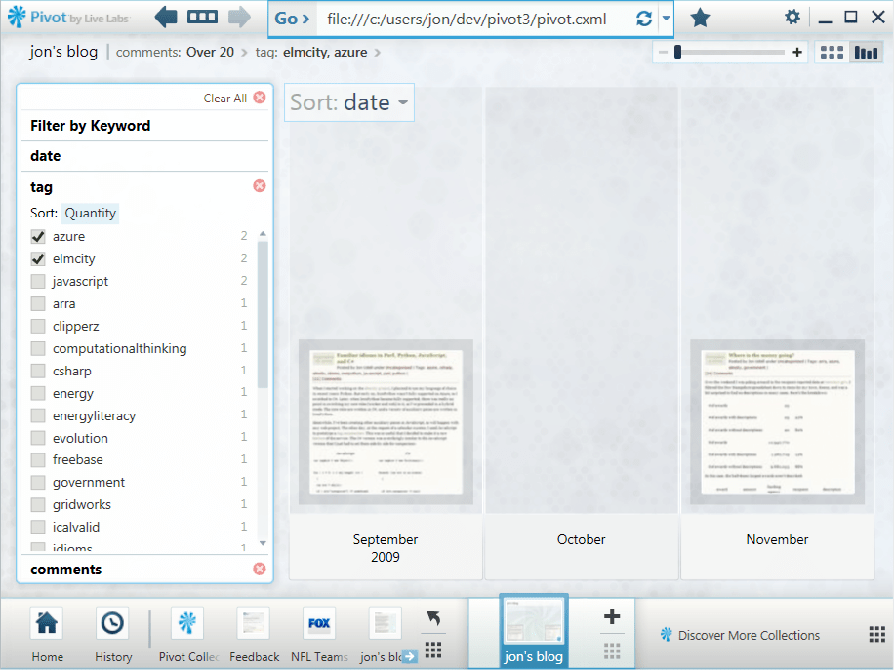The height and width of the screenshot is (670, 894).
Task: Click Discover More Collections
Action: tap(741, 635)
